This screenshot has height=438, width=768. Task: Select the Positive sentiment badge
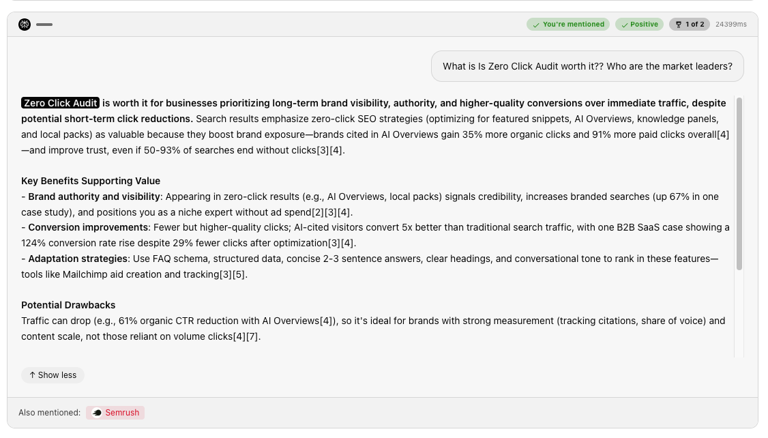pos(639,25)
